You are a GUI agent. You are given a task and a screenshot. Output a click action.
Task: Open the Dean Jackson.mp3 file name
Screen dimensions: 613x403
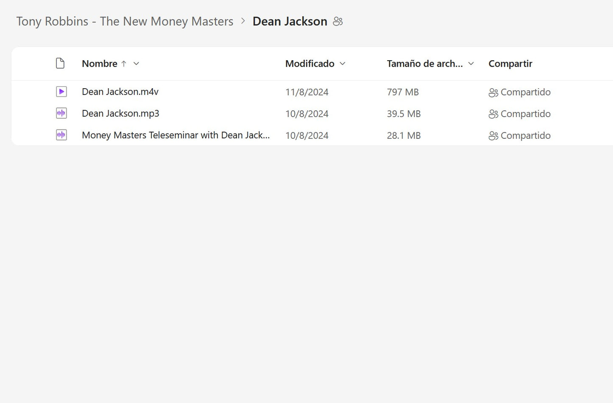click(x=120, y=113)
